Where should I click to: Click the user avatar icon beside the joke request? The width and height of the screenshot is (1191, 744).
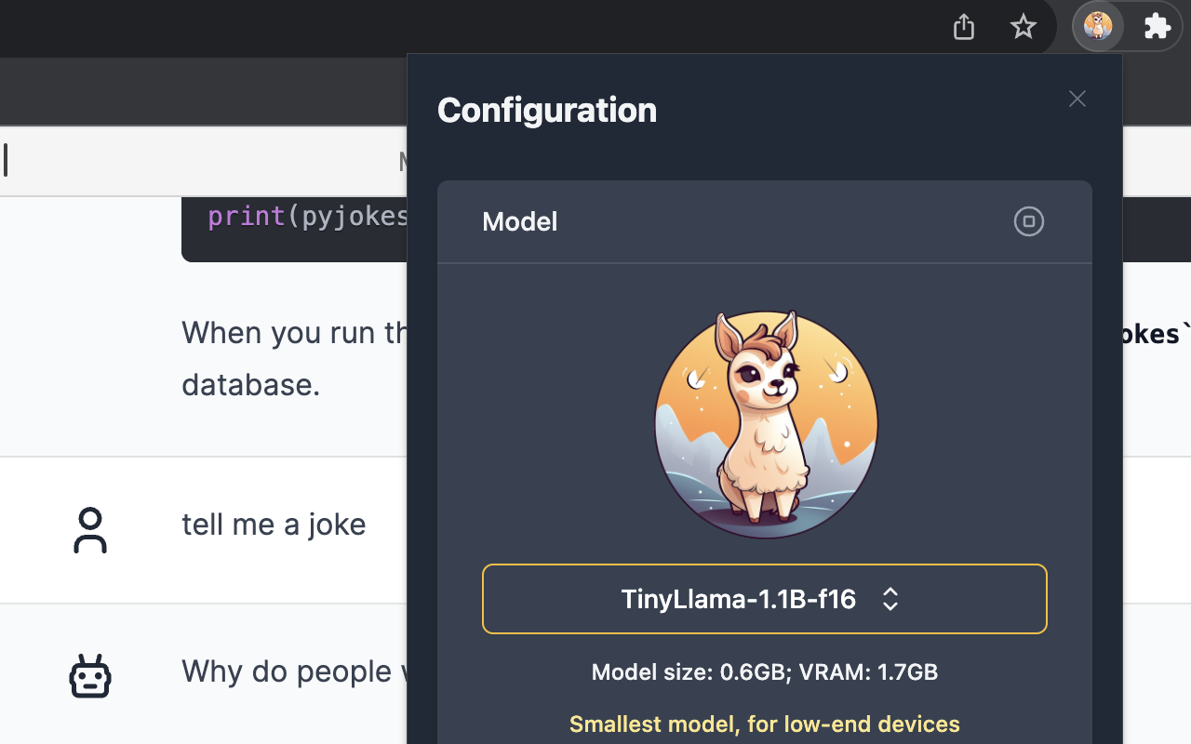(90, 530)
